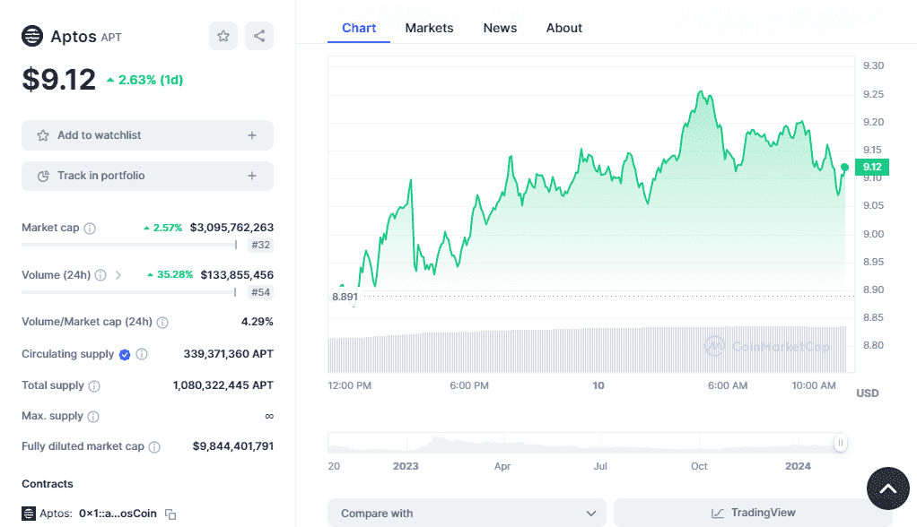Click the $9,844,401,791 fully diluted value

[233, 446]
